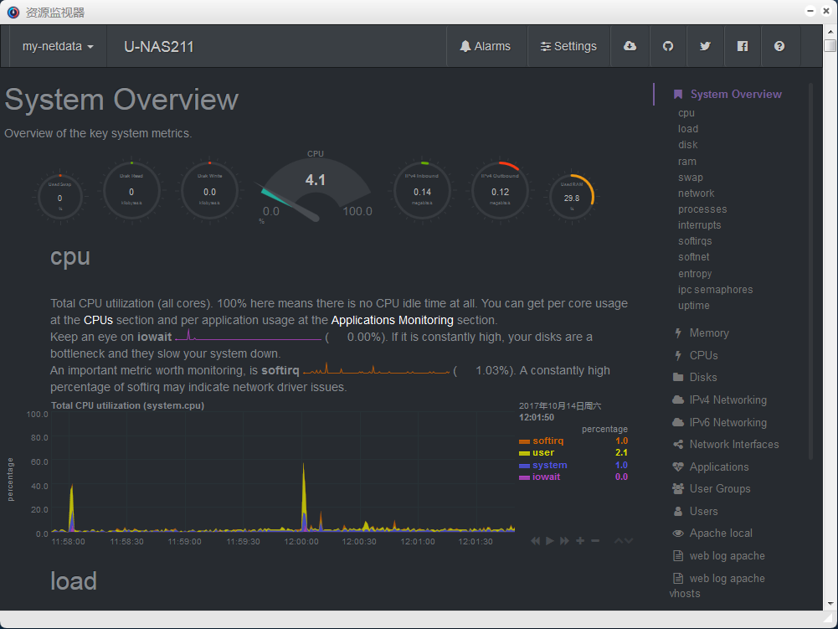Open the Users section

click(696, 512)
